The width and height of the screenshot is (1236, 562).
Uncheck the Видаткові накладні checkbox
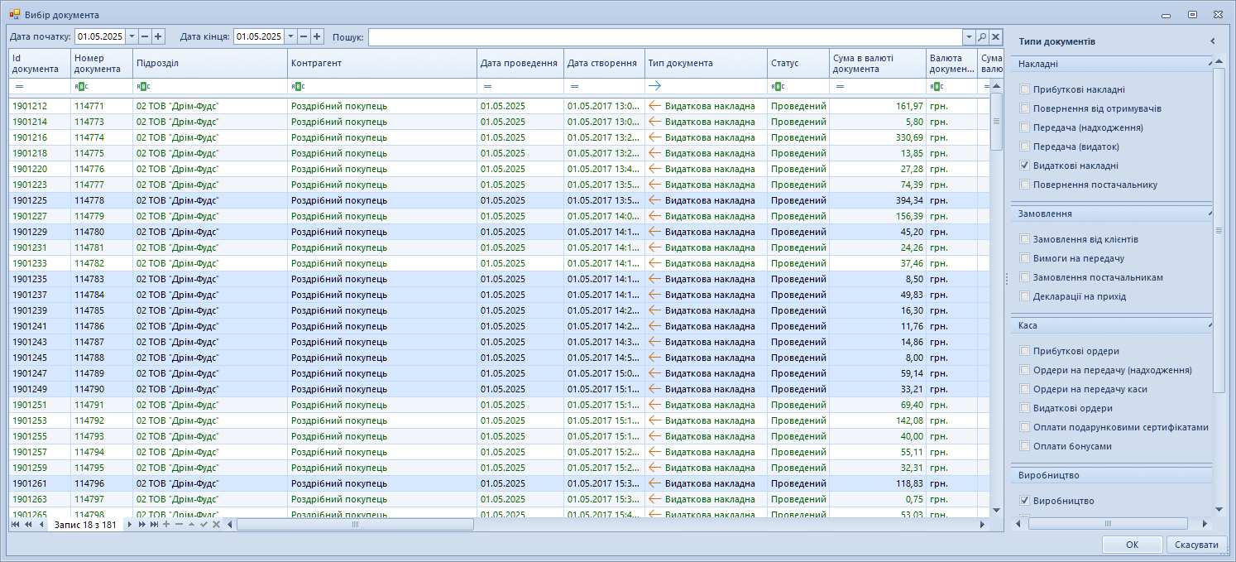[x=1025, y=166]
